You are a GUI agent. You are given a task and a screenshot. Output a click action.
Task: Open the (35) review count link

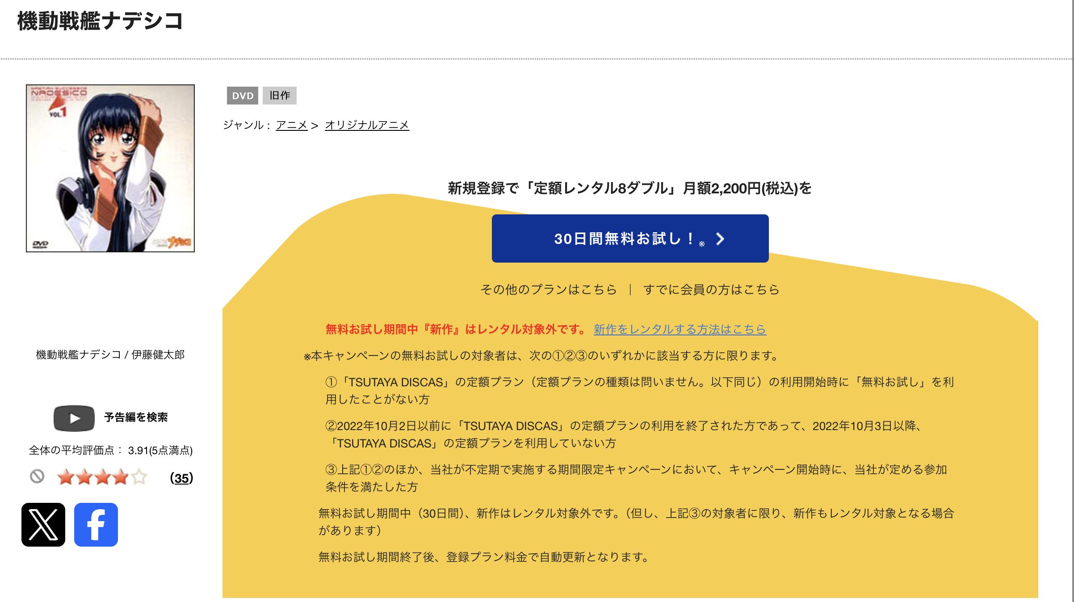181,478
